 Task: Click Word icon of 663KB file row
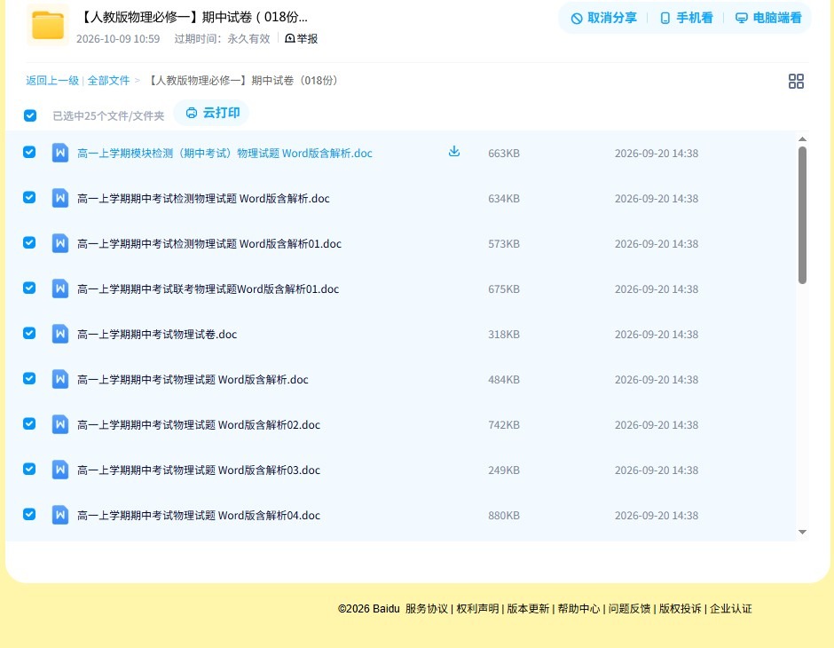(x=60, y=153)
